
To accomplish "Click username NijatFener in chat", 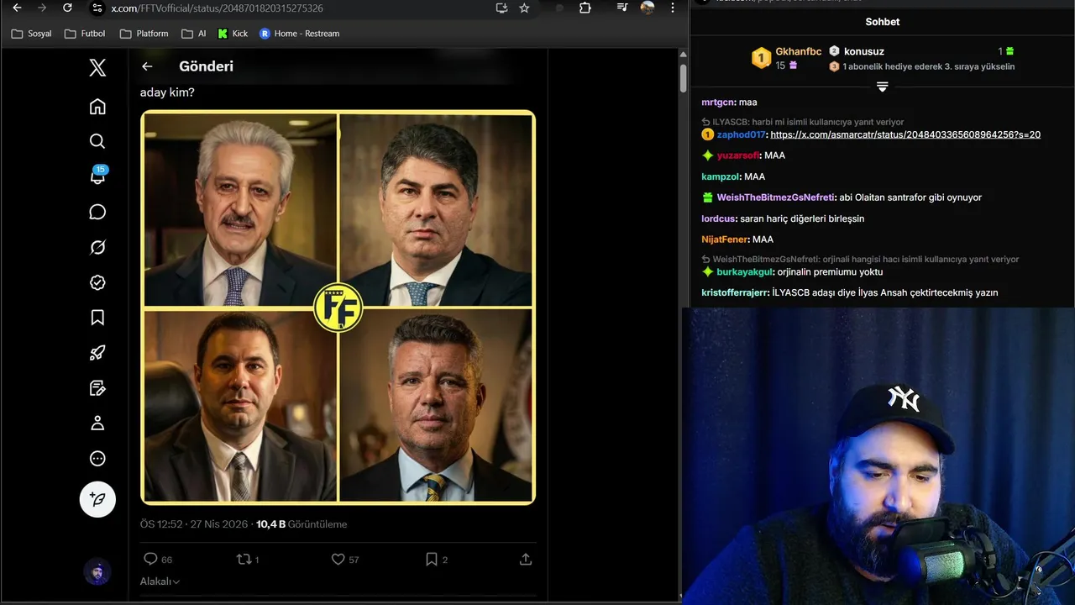I will point(725,239).
